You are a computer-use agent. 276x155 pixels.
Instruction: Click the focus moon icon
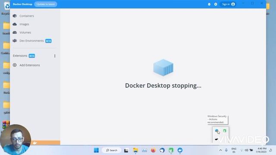[x=271, y=150]
